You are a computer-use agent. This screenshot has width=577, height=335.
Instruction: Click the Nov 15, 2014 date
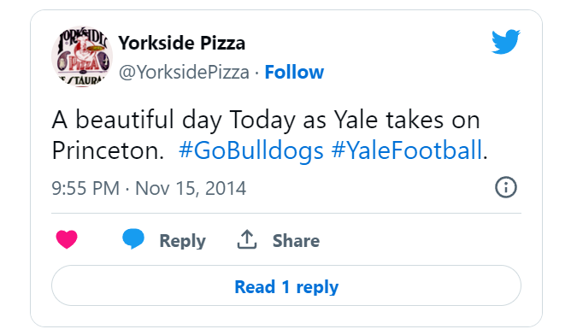pyautogui.click(x=191, y=188)
